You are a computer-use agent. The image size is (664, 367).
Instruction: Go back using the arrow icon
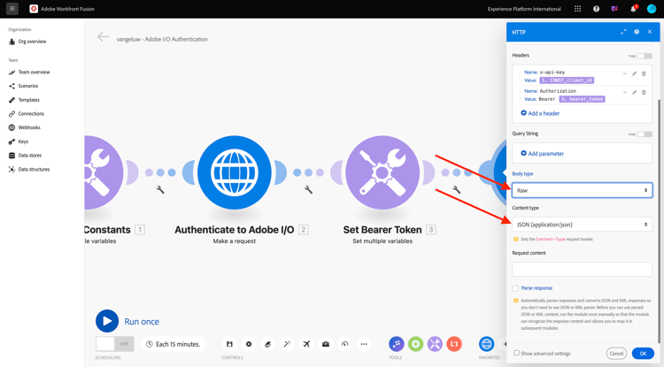103,37
